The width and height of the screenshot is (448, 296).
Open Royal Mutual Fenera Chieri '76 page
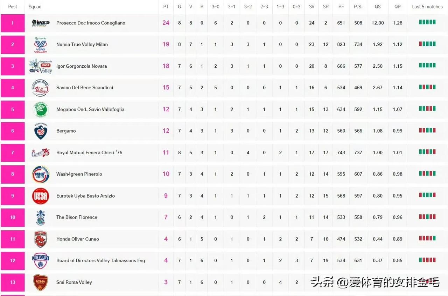(x=89, y=153)
